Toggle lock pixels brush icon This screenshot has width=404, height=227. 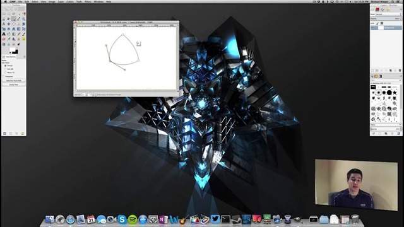(377, 23)
